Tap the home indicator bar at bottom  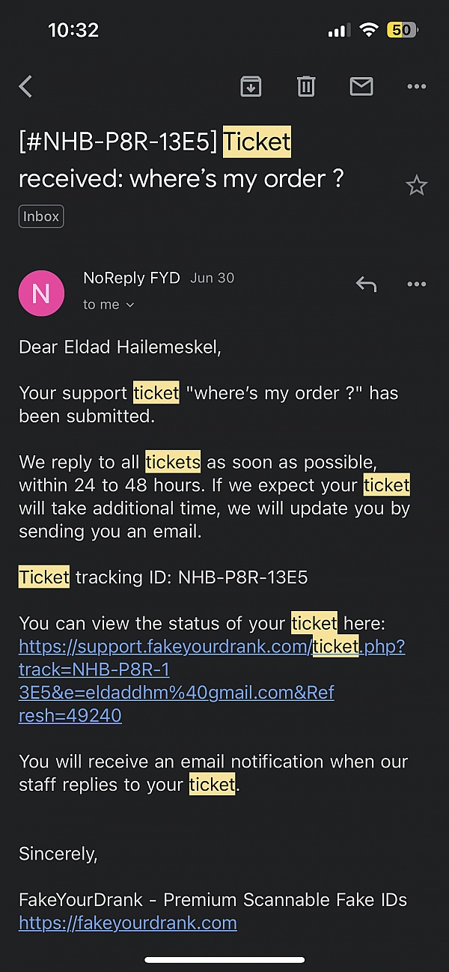224,959
